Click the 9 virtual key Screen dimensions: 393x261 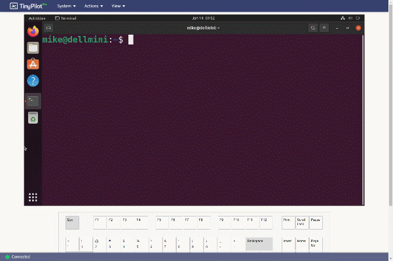[x=196, y=244]
